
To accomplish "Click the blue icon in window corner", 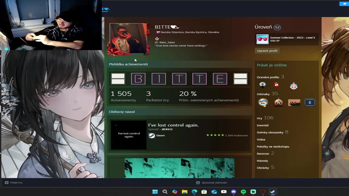I will coord(344,4).
